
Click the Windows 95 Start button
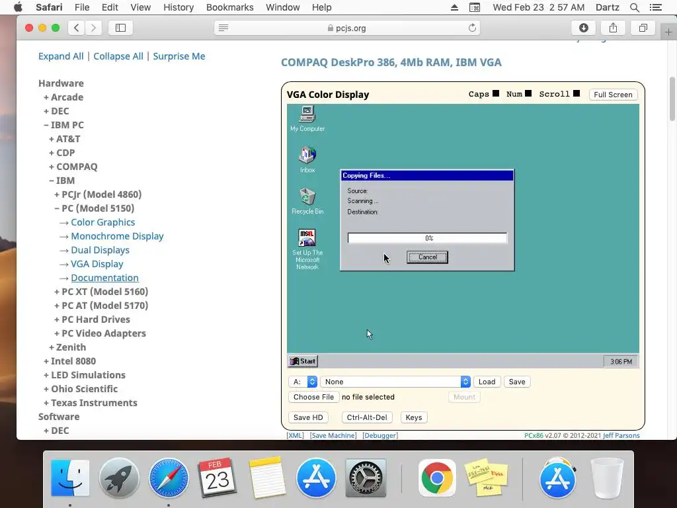303,361
